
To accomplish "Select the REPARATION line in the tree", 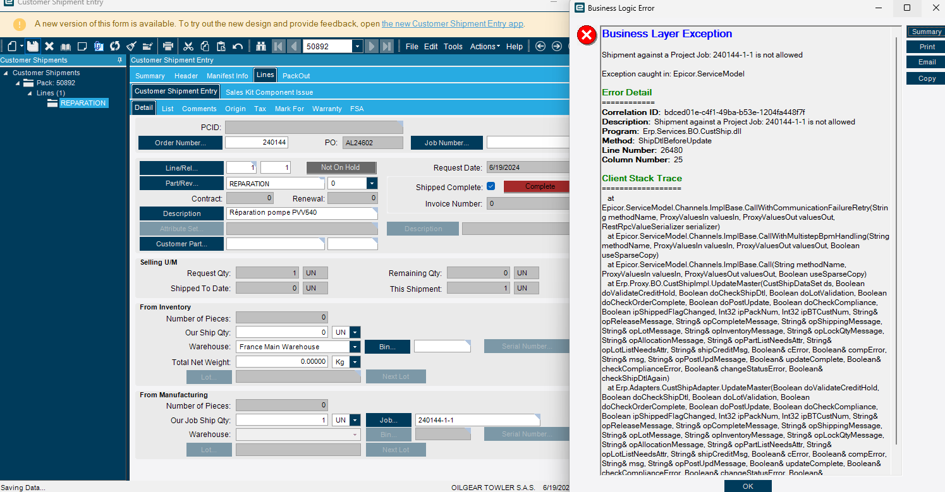I will tap(83, 103).
